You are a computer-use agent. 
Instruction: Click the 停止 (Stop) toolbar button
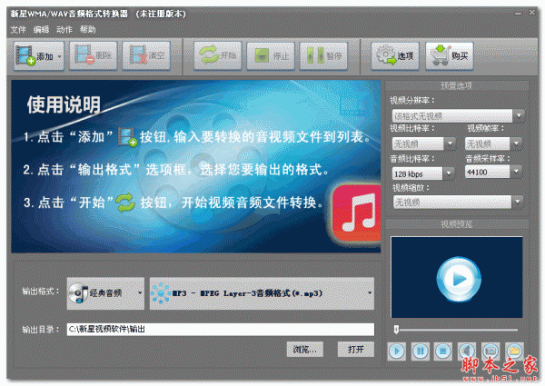click(271, 55)
